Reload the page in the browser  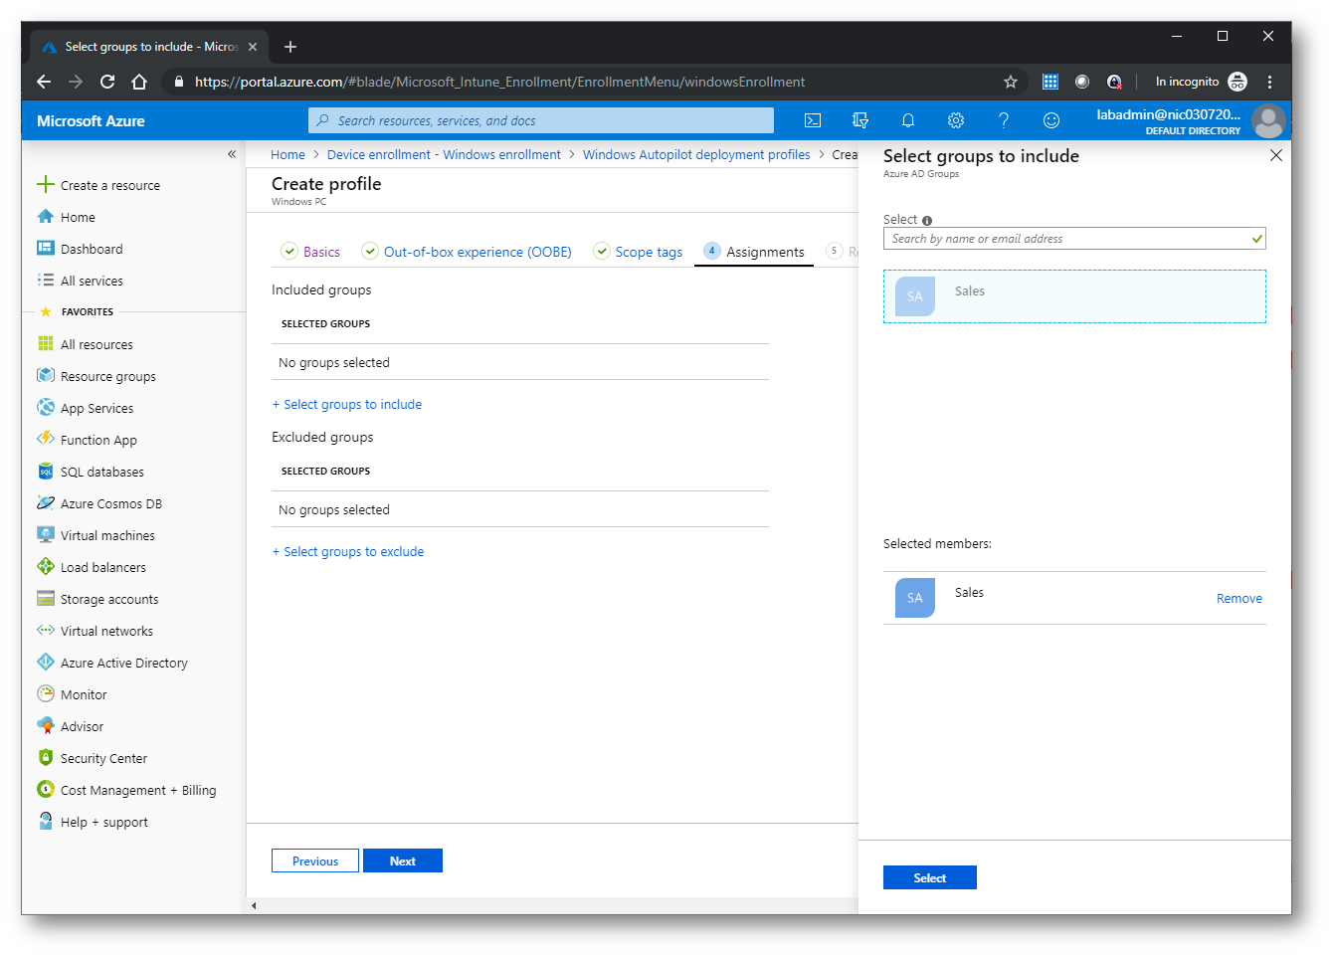107,82
